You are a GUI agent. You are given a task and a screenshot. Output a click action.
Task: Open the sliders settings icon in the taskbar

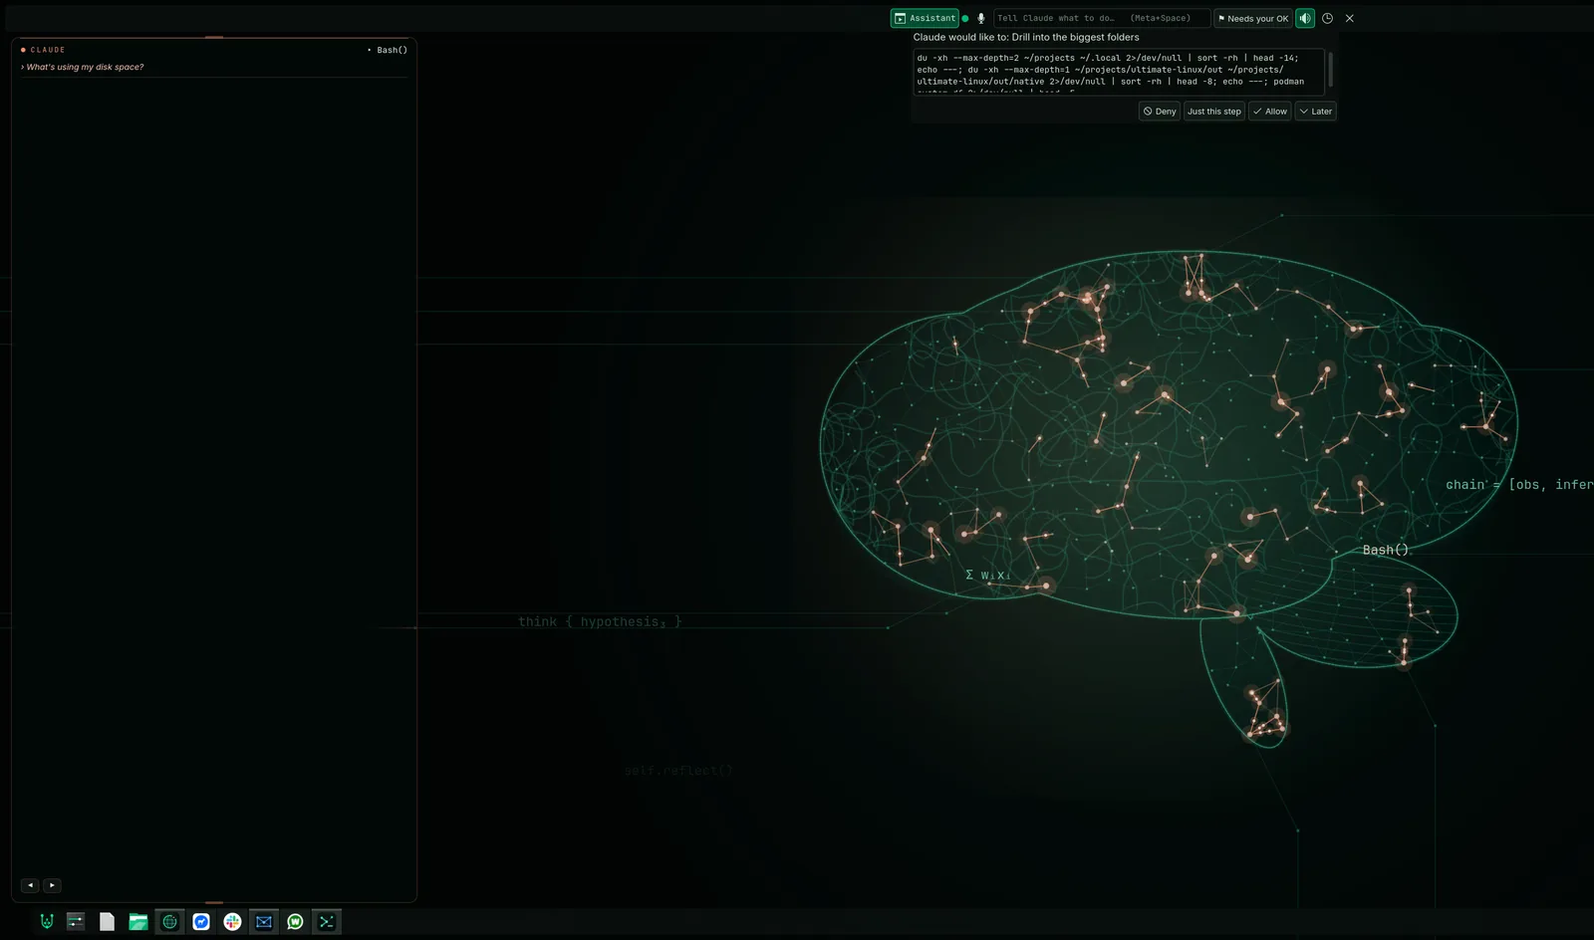(x=76, y=922)
